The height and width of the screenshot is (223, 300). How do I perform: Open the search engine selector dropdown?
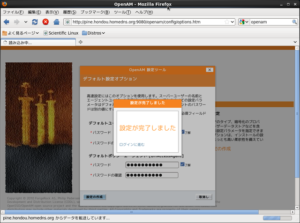coord(244,22)
